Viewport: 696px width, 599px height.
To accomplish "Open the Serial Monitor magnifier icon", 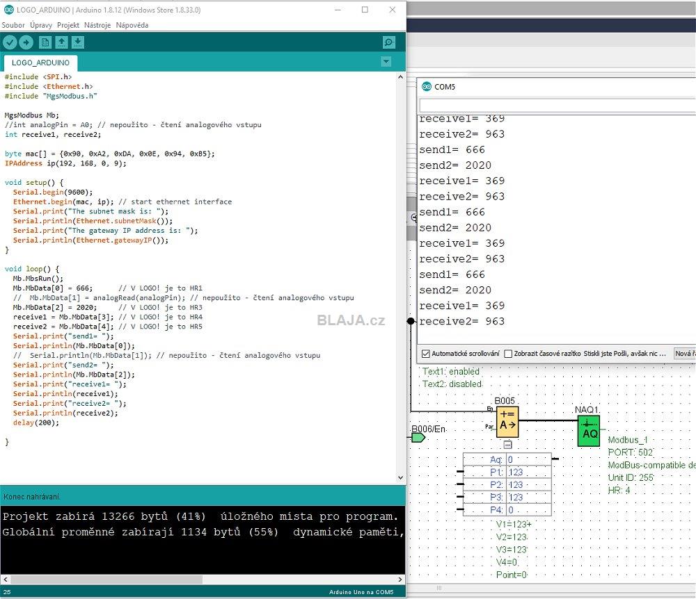I will click(389, 42).
